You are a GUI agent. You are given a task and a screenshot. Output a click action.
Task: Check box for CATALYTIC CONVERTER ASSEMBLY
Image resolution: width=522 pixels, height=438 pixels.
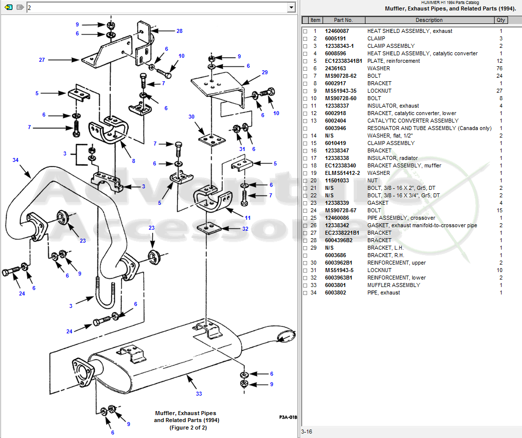[305, 121]
